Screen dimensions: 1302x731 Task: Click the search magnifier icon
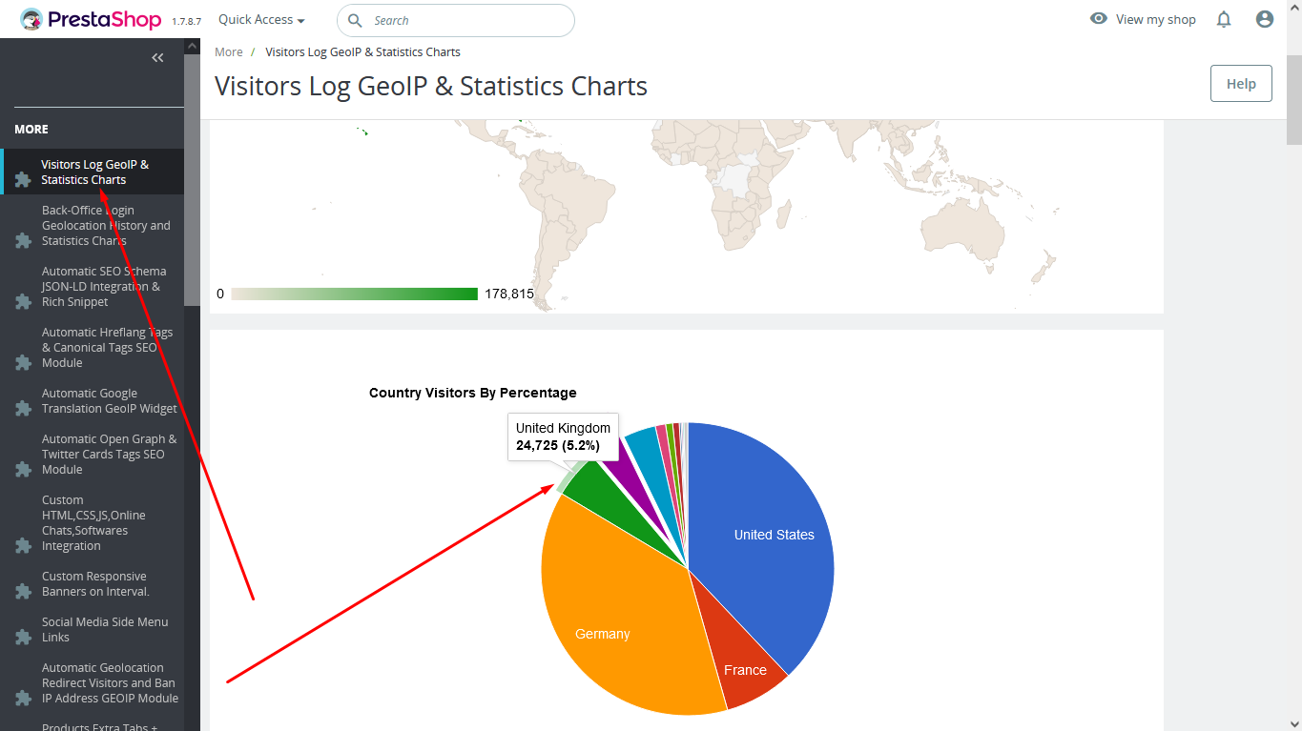[x=355, y=20]
